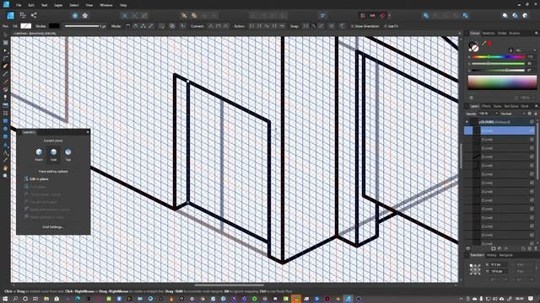Select the Artistic Text tool

5,145
